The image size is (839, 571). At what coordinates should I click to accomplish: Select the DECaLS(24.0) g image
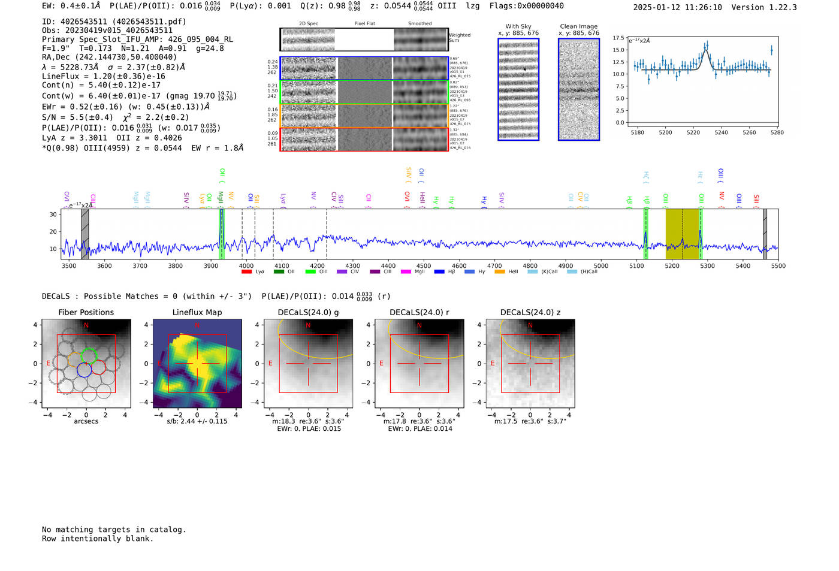pos(309,363)
